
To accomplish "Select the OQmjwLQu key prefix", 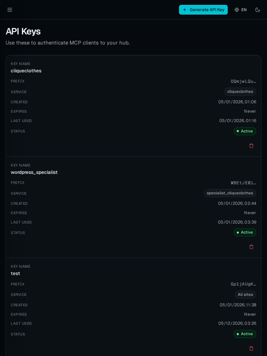I will 243,81.
